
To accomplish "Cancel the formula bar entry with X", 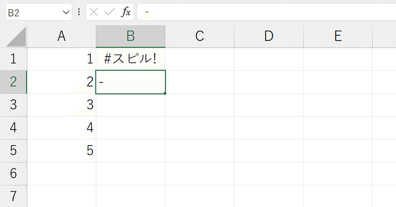I will tap(94, 12).
